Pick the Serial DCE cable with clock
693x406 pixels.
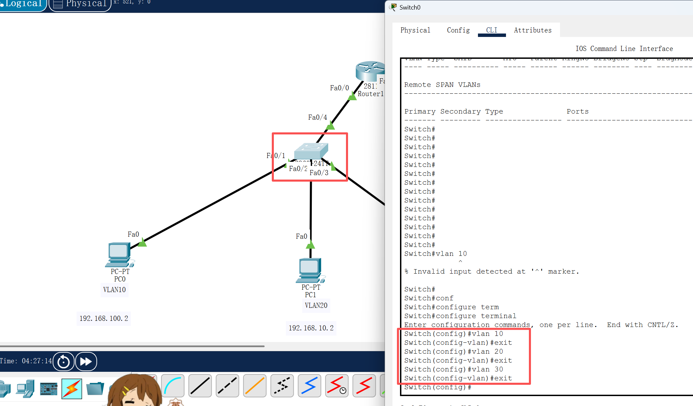pyautogui.click(x=337, y=386)
